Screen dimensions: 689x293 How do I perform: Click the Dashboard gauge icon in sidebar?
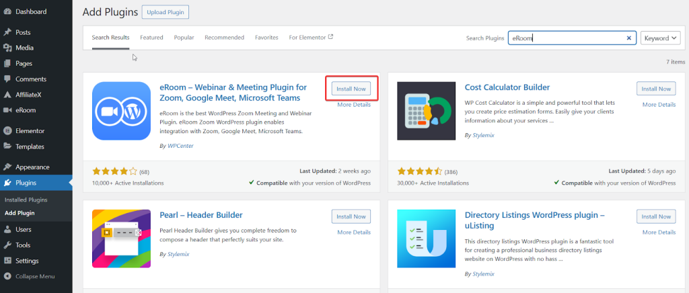[7, 11]
